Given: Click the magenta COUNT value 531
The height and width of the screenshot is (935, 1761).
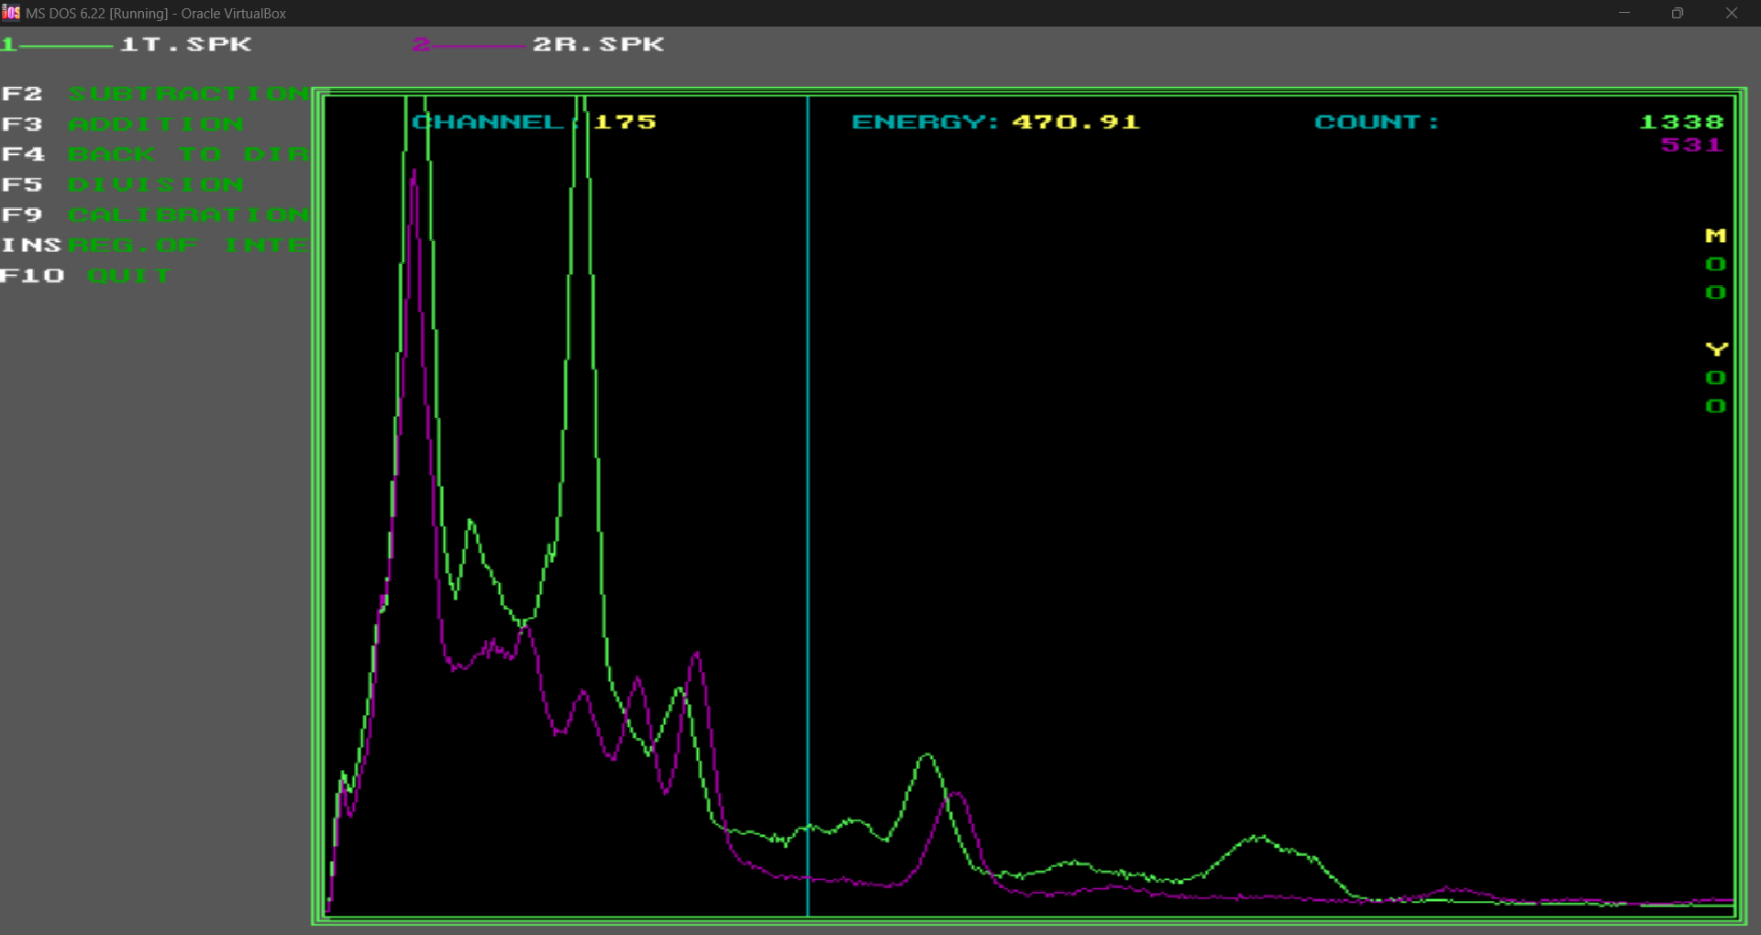Looking at the screenshot, I should [x=1692, y=145].
